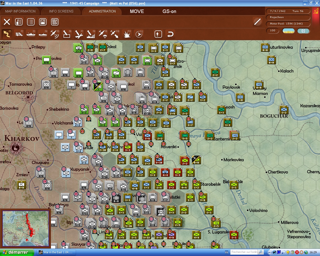Select the PC 0=0 unit near Zmiev
This screenshot has height=256, width=320.
[x=21, y=185]
